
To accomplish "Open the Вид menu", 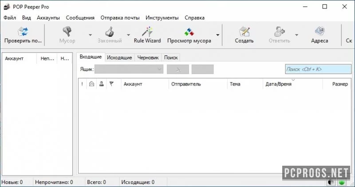I will 27,18.
